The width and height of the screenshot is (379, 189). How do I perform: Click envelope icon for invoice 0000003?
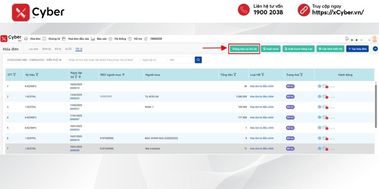pos(325,128)
